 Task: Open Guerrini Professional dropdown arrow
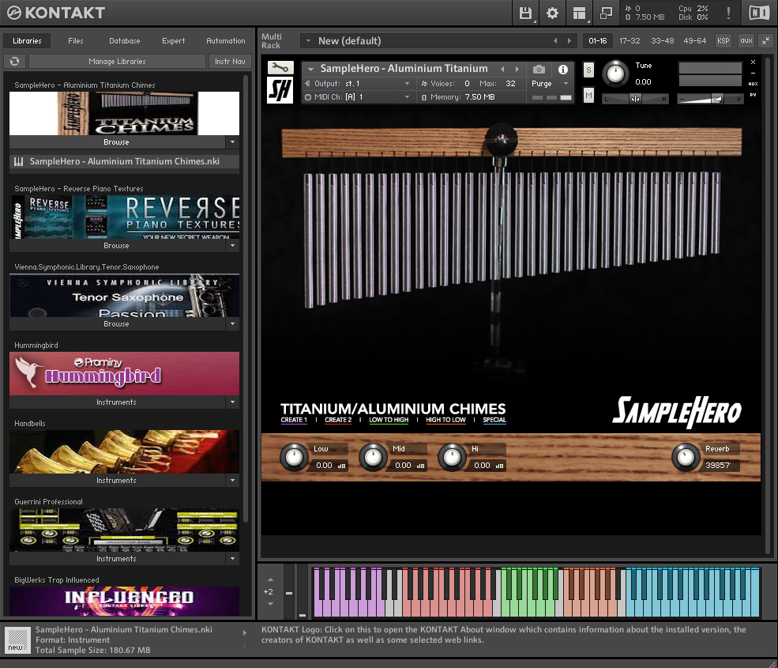coord(233,559)
